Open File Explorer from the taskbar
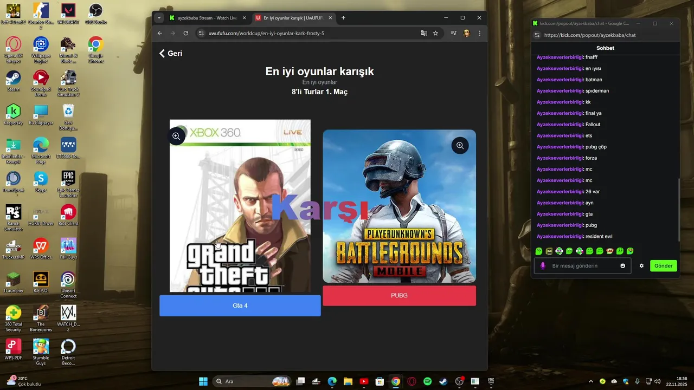 [x=348, y=381]
